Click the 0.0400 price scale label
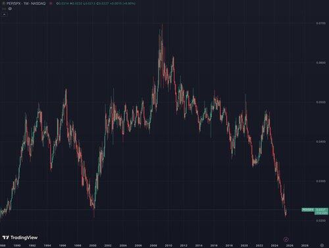The height and width of the screenshot is (248, 329). click(320, 141)
